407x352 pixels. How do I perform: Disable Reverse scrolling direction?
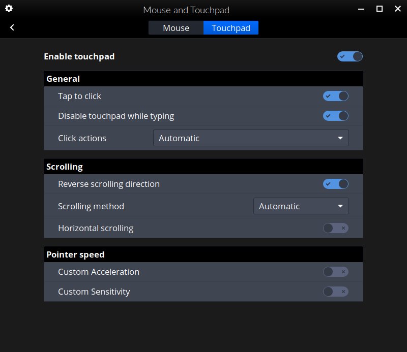tap(336, 184)
